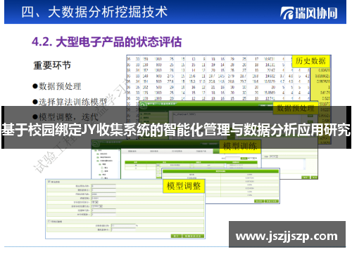The height and width of the screenshot is (254, 352).
Task: Select the bullet item 选择算法训练模型
Action: coord(70,102)
